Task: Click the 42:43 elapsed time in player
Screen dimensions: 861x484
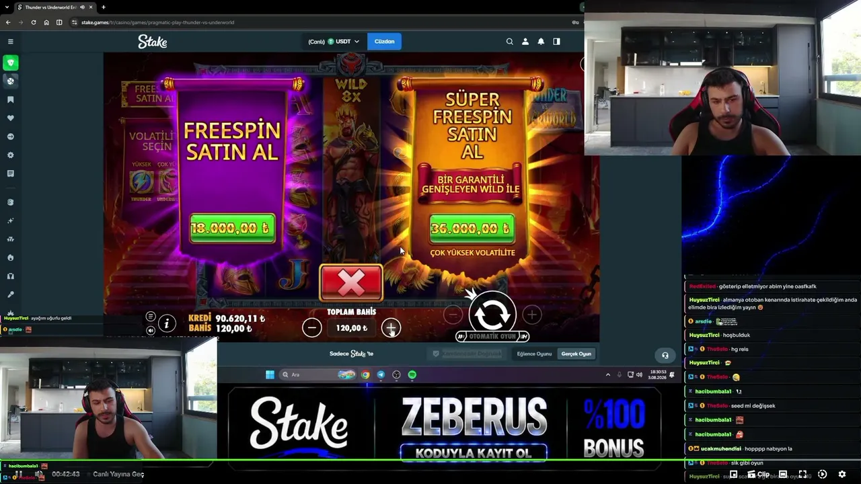Action: (x=65, y=474)
